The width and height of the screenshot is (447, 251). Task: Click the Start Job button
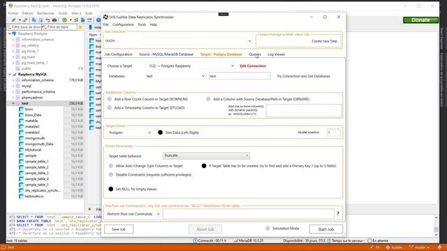tap(326, 229)
